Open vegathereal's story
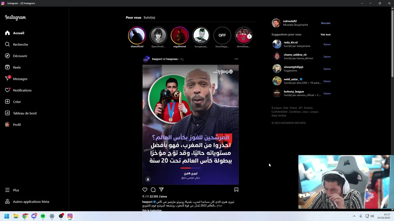The width and height of the screenshot is (394, 221). click(x=179, y=37)
